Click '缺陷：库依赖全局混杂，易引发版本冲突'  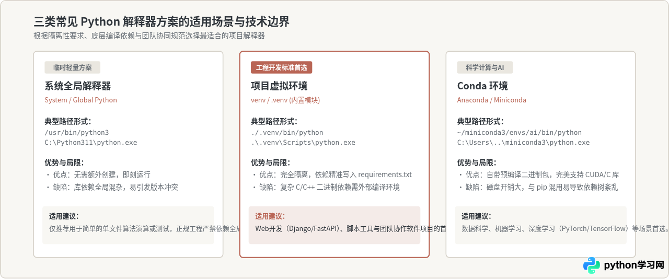pyautogui.click(x=116, y=187)
